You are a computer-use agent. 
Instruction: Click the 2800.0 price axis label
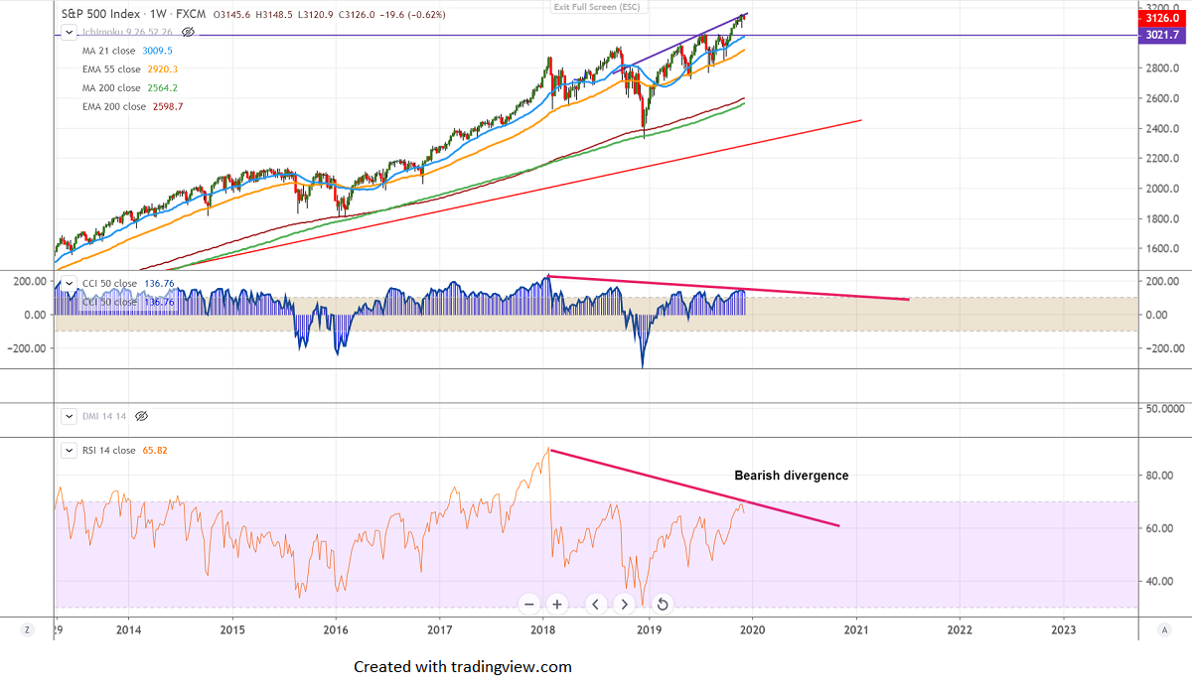[x=1161, y=69]
